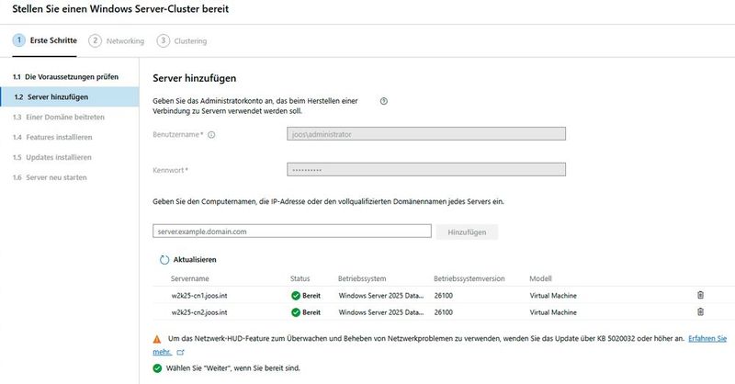Click green Bereit status icon for w2k25-cn2
Image resolution: width=735 pixels, height=384 pixels.
pos(296,312)
